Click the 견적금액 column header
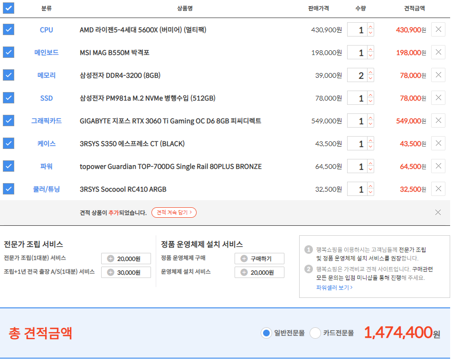This screenshot has height=361, width=453. point(414,9)
